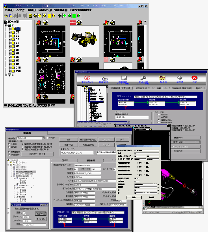Enable the Preview checkbox
Screen dimensions: 208x232
pos(47,138)
